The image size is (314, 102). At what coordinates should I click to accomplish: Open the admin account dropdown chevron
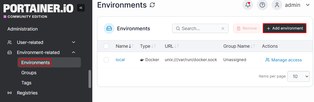(x=308, y=5)
